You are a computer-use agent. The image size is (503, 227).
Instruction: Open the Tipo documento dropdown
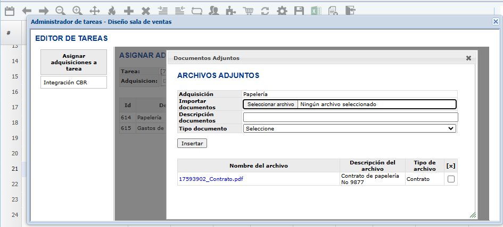[350, 128]
